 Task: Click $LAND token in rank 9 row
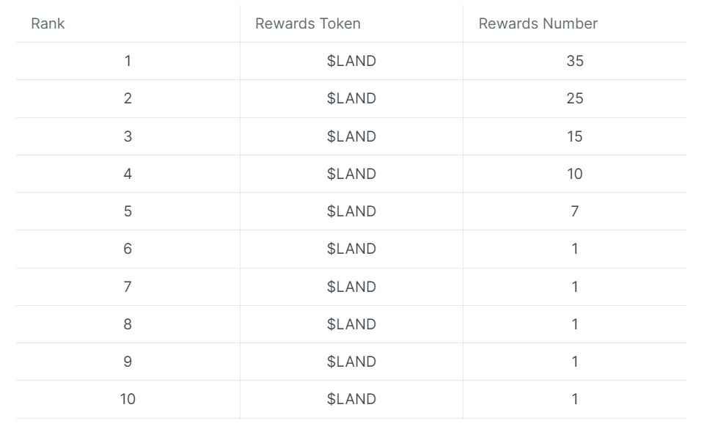point(351,362)
